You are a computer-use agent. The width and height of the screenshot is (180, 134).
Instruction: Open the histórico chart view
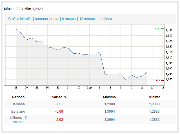tap(105, 19)
